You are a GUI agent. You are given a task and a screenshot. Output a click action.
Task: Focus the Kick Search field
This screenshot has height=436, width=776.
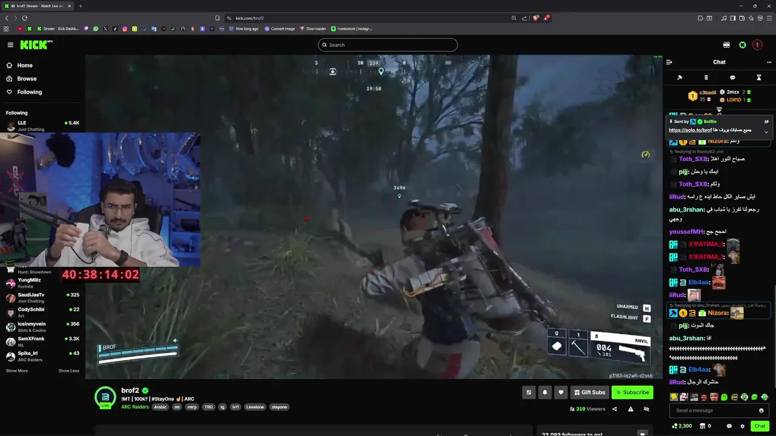coord(388,45)
